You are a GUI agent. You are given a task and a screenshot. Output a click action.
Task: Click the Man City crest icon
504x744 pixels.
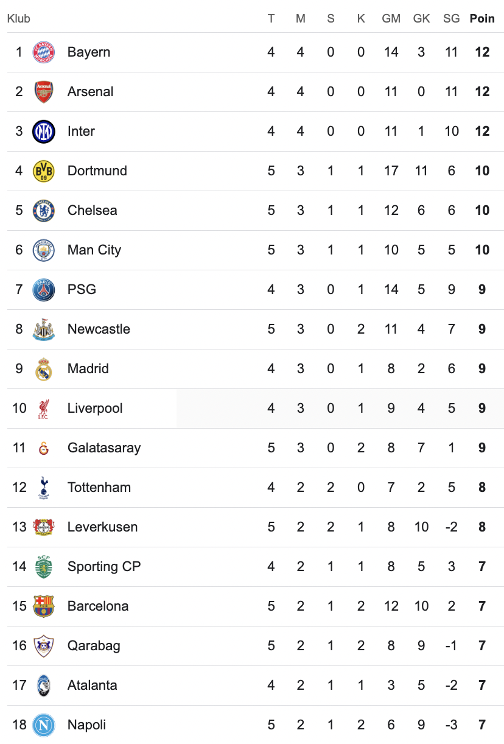[43, 250]
